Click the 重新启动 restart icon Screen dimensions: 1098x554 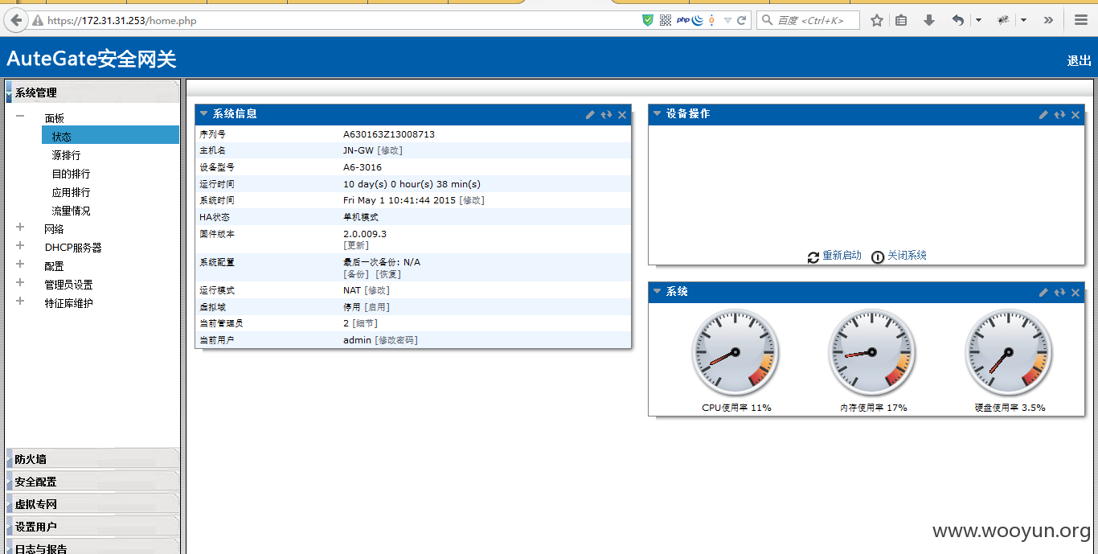(813, 256)
